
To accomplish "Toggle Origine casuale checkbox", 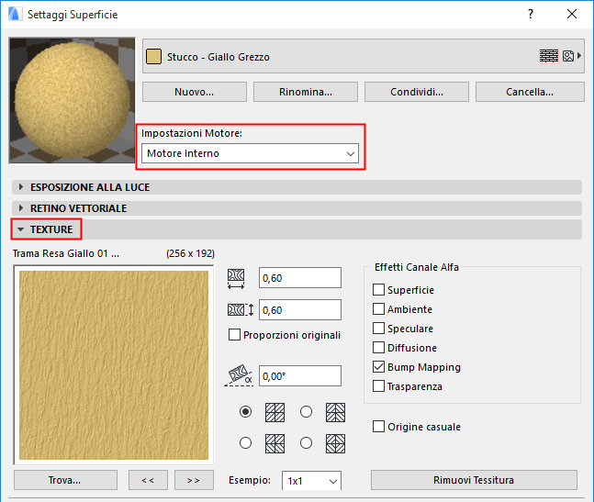I will click(378, 426).
